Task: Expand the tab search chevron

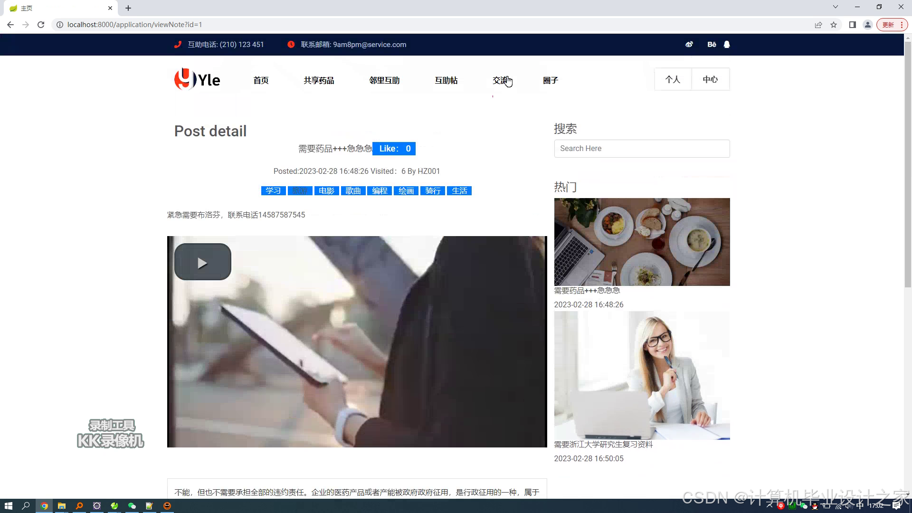Action: (x=835, y=7)
